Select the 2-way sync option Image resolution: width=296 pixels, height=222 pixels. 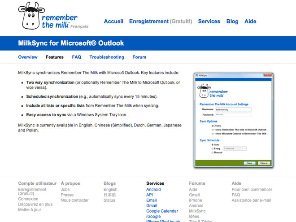[x=213, y=126]
